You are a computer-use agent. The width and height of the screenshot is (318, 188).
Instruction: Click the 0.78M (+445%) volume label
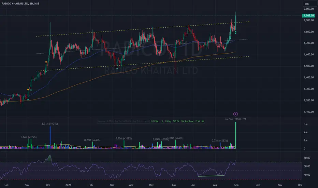pyautogui.click(x=92, y=140)
